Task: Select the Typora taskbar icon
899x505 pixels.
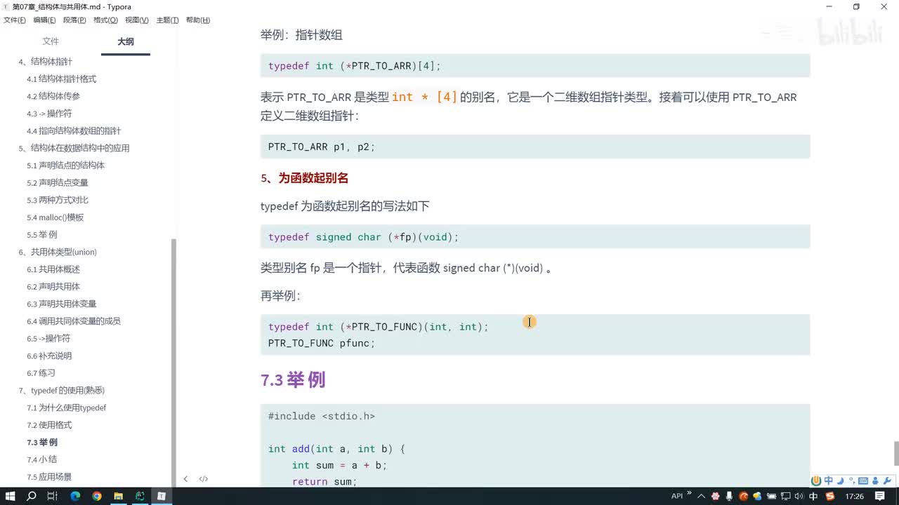Action: (161, 496)
